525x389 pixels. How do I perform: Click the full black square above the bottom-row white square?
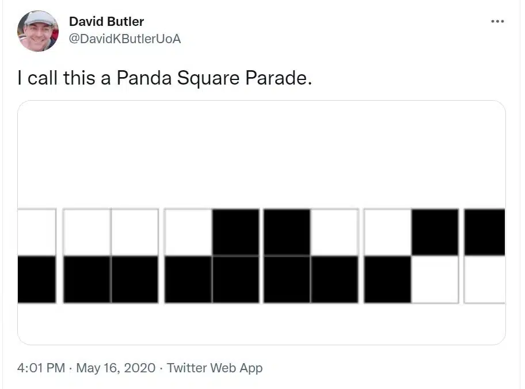pos(435,232)
